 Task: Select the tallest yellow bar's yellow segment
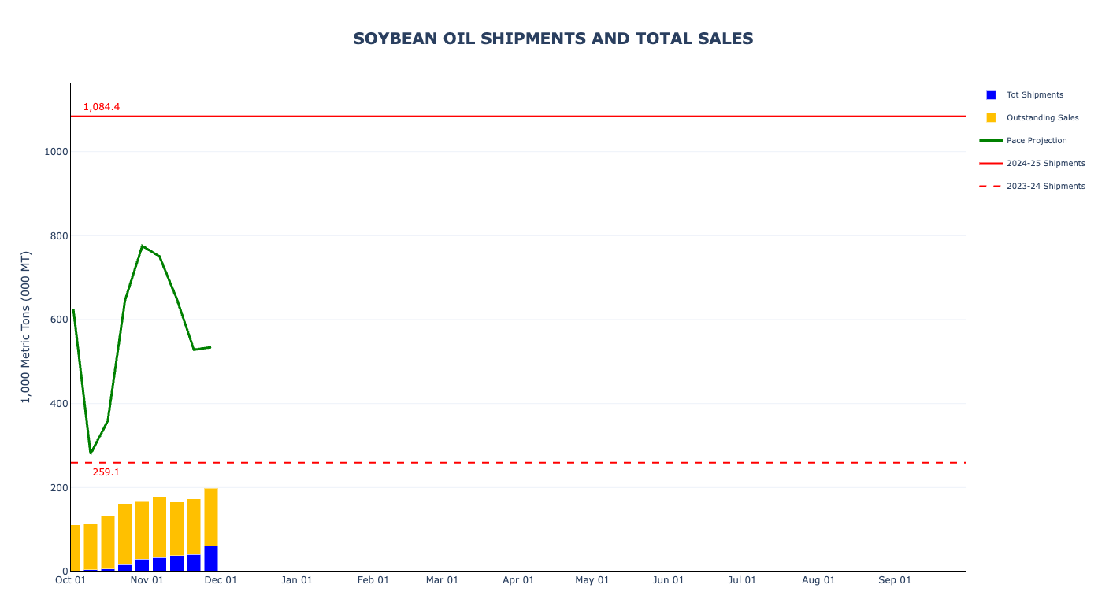click(211, 517)
